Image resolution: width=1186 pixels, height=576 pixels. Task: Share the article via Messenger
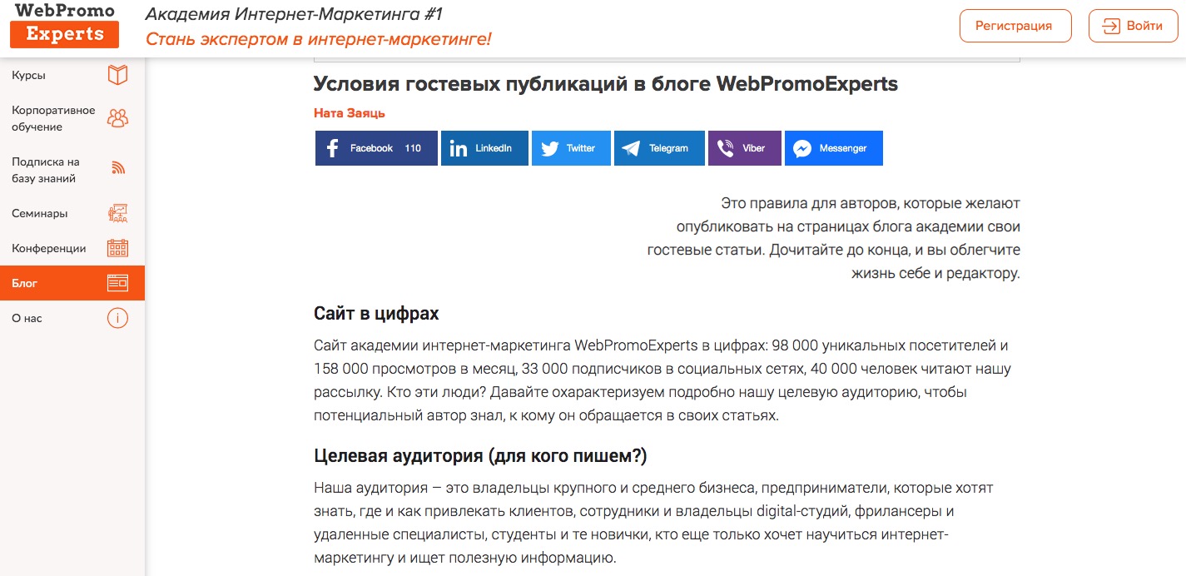pyautogui.click(x=834, y=148)
